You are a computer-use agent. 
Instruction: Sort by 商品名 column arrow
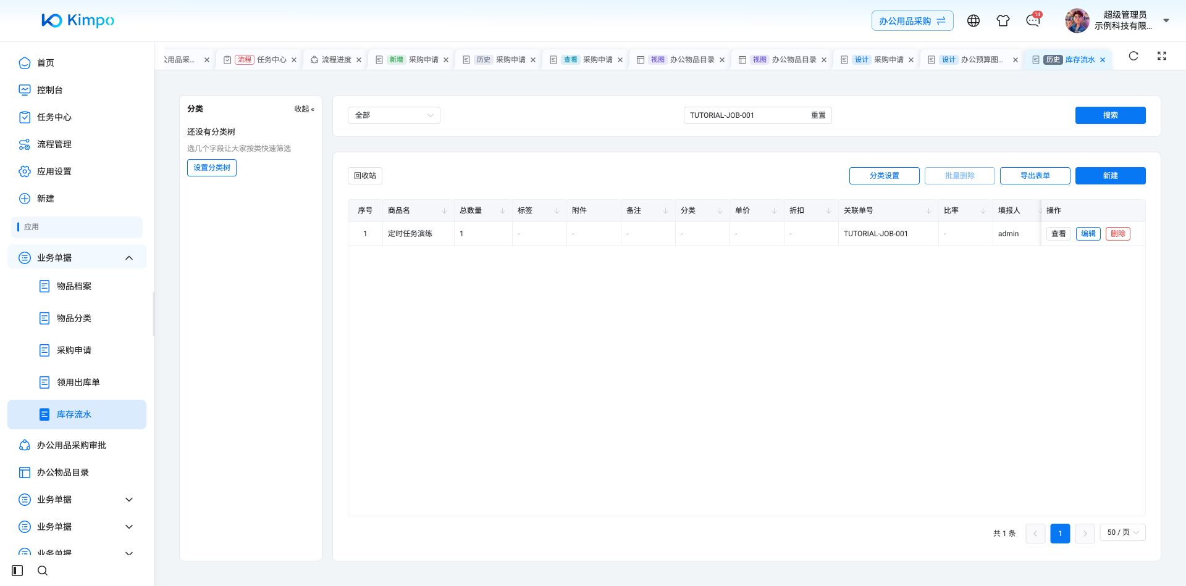tap(444, 211)
